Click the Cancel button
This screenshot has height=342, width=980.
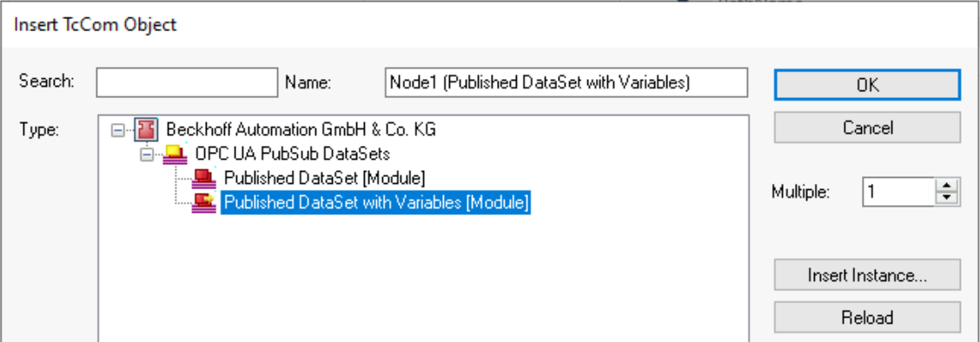(x=867, y=128)
